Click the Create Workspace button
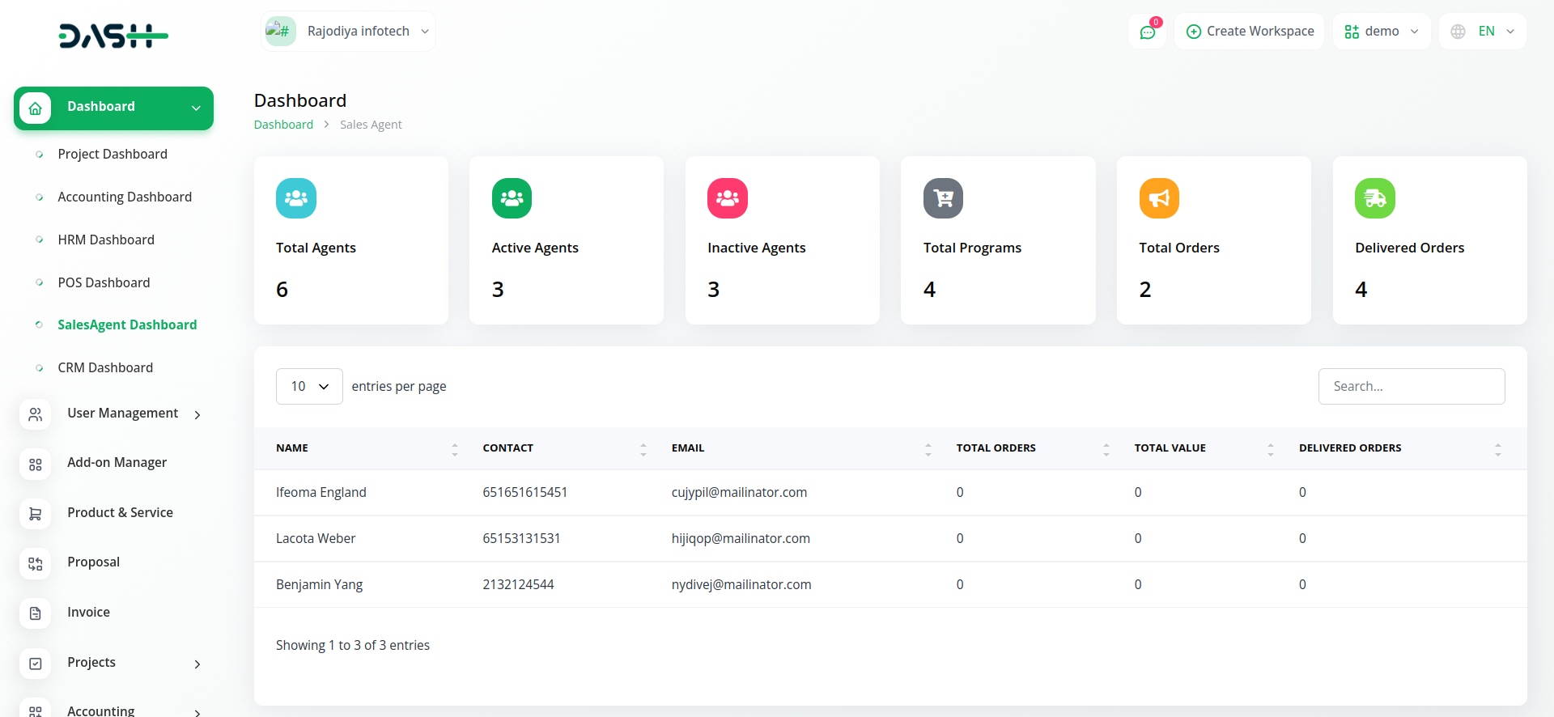This screenshot has height=717, width=1554. tap(1249, 32)
